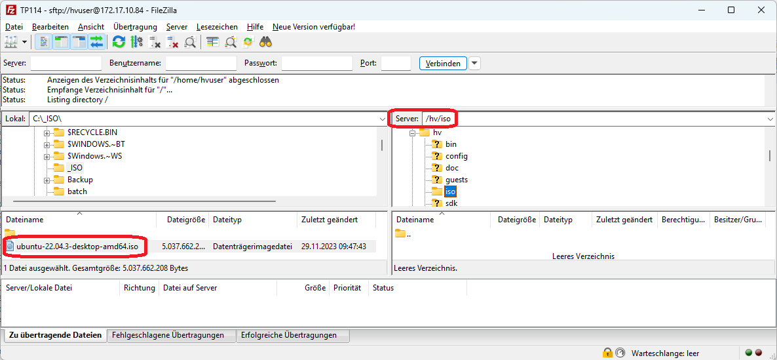Expand the $WINDOWS.~BT folder
This screenshot has height=360, width=777.
[47, 144]
